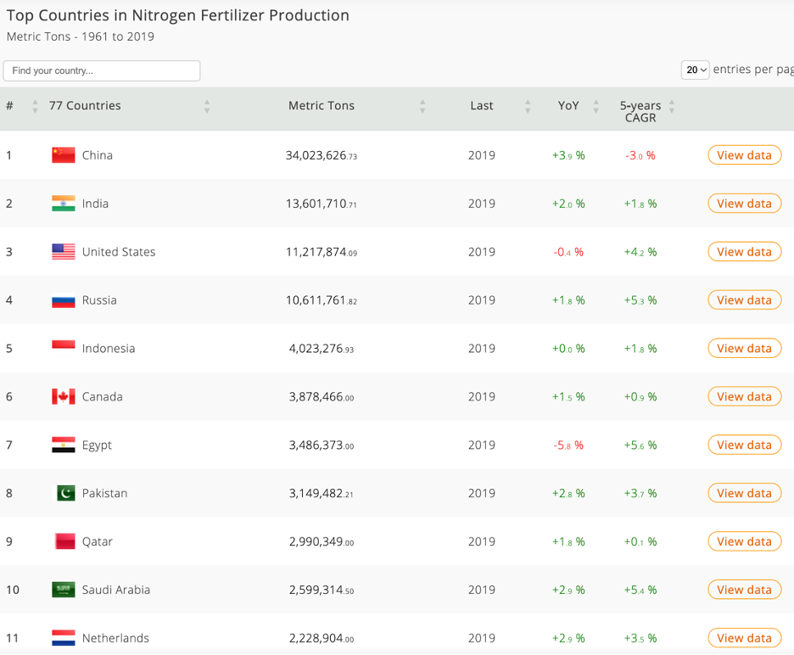The image size is (794, 655).
Task: Click the Netherlands flag icon
Action: tap(64, 638)
